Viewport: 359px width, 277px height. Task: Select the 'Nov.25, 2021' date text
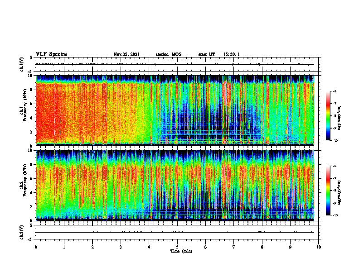[x=126, y=54]
